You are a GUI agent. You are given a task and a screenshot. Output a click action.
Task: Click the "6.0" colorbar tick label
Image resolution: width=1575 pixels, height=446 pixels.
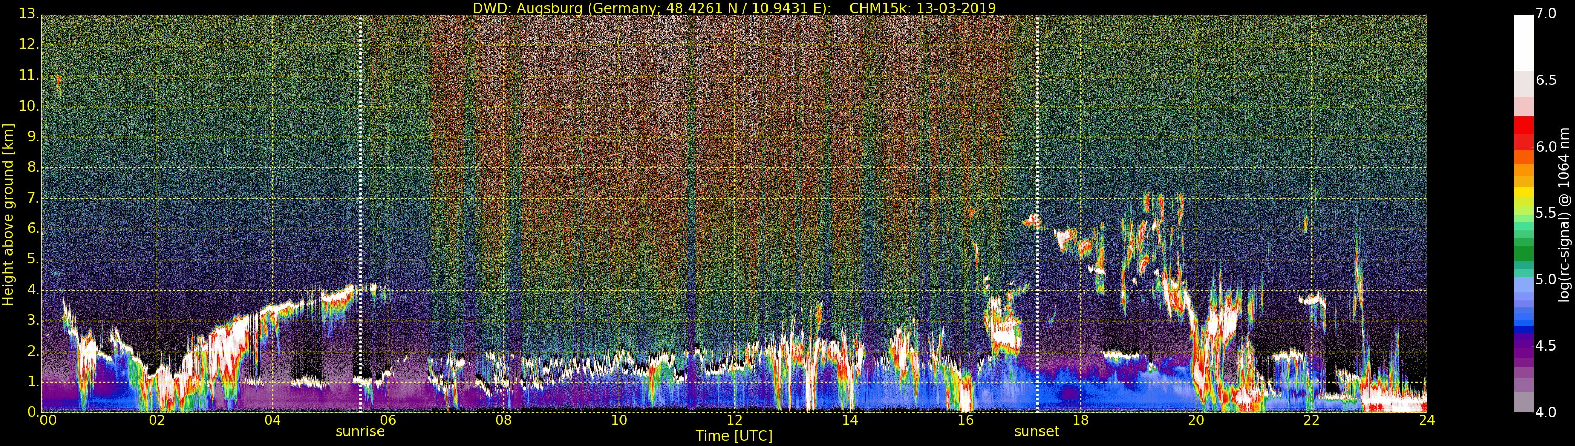tap(1546, 146)
